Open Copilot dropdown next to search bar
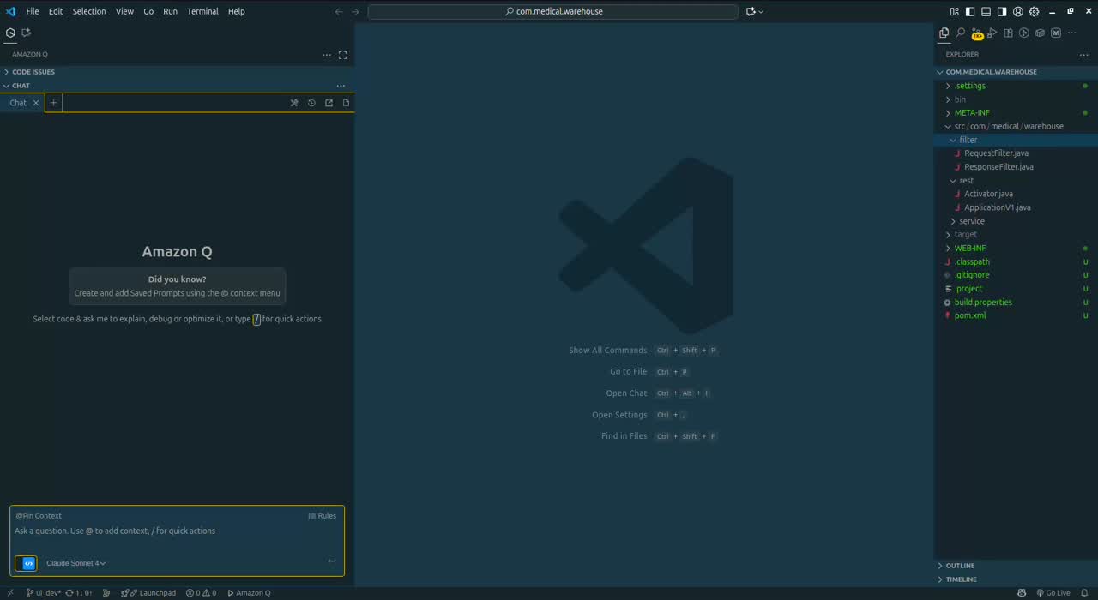1098x600 pixels. [x=755, y=11]
